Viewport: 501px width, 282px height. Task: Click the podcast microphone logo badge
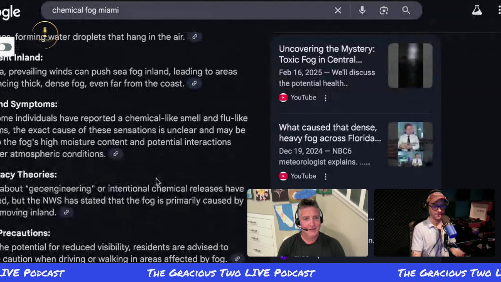pyautogui.click(x=45, y=35)
